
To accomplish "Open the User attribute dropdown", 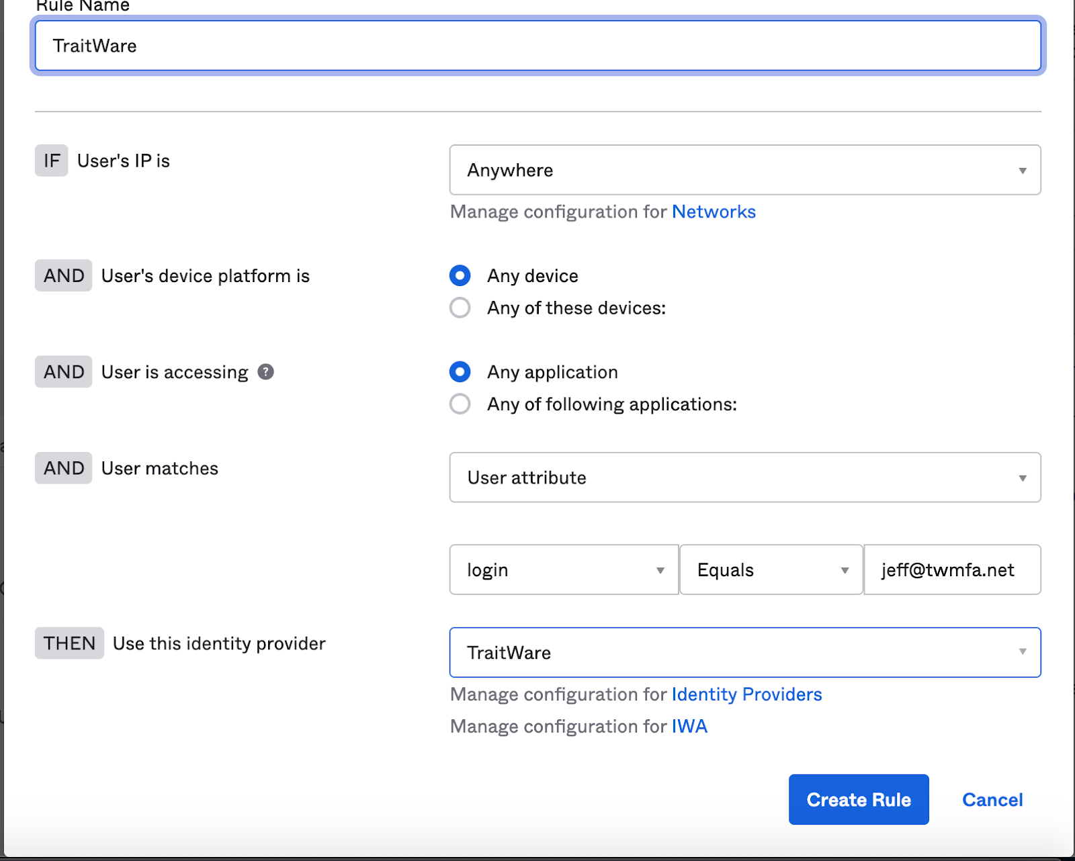I will 745,478.
